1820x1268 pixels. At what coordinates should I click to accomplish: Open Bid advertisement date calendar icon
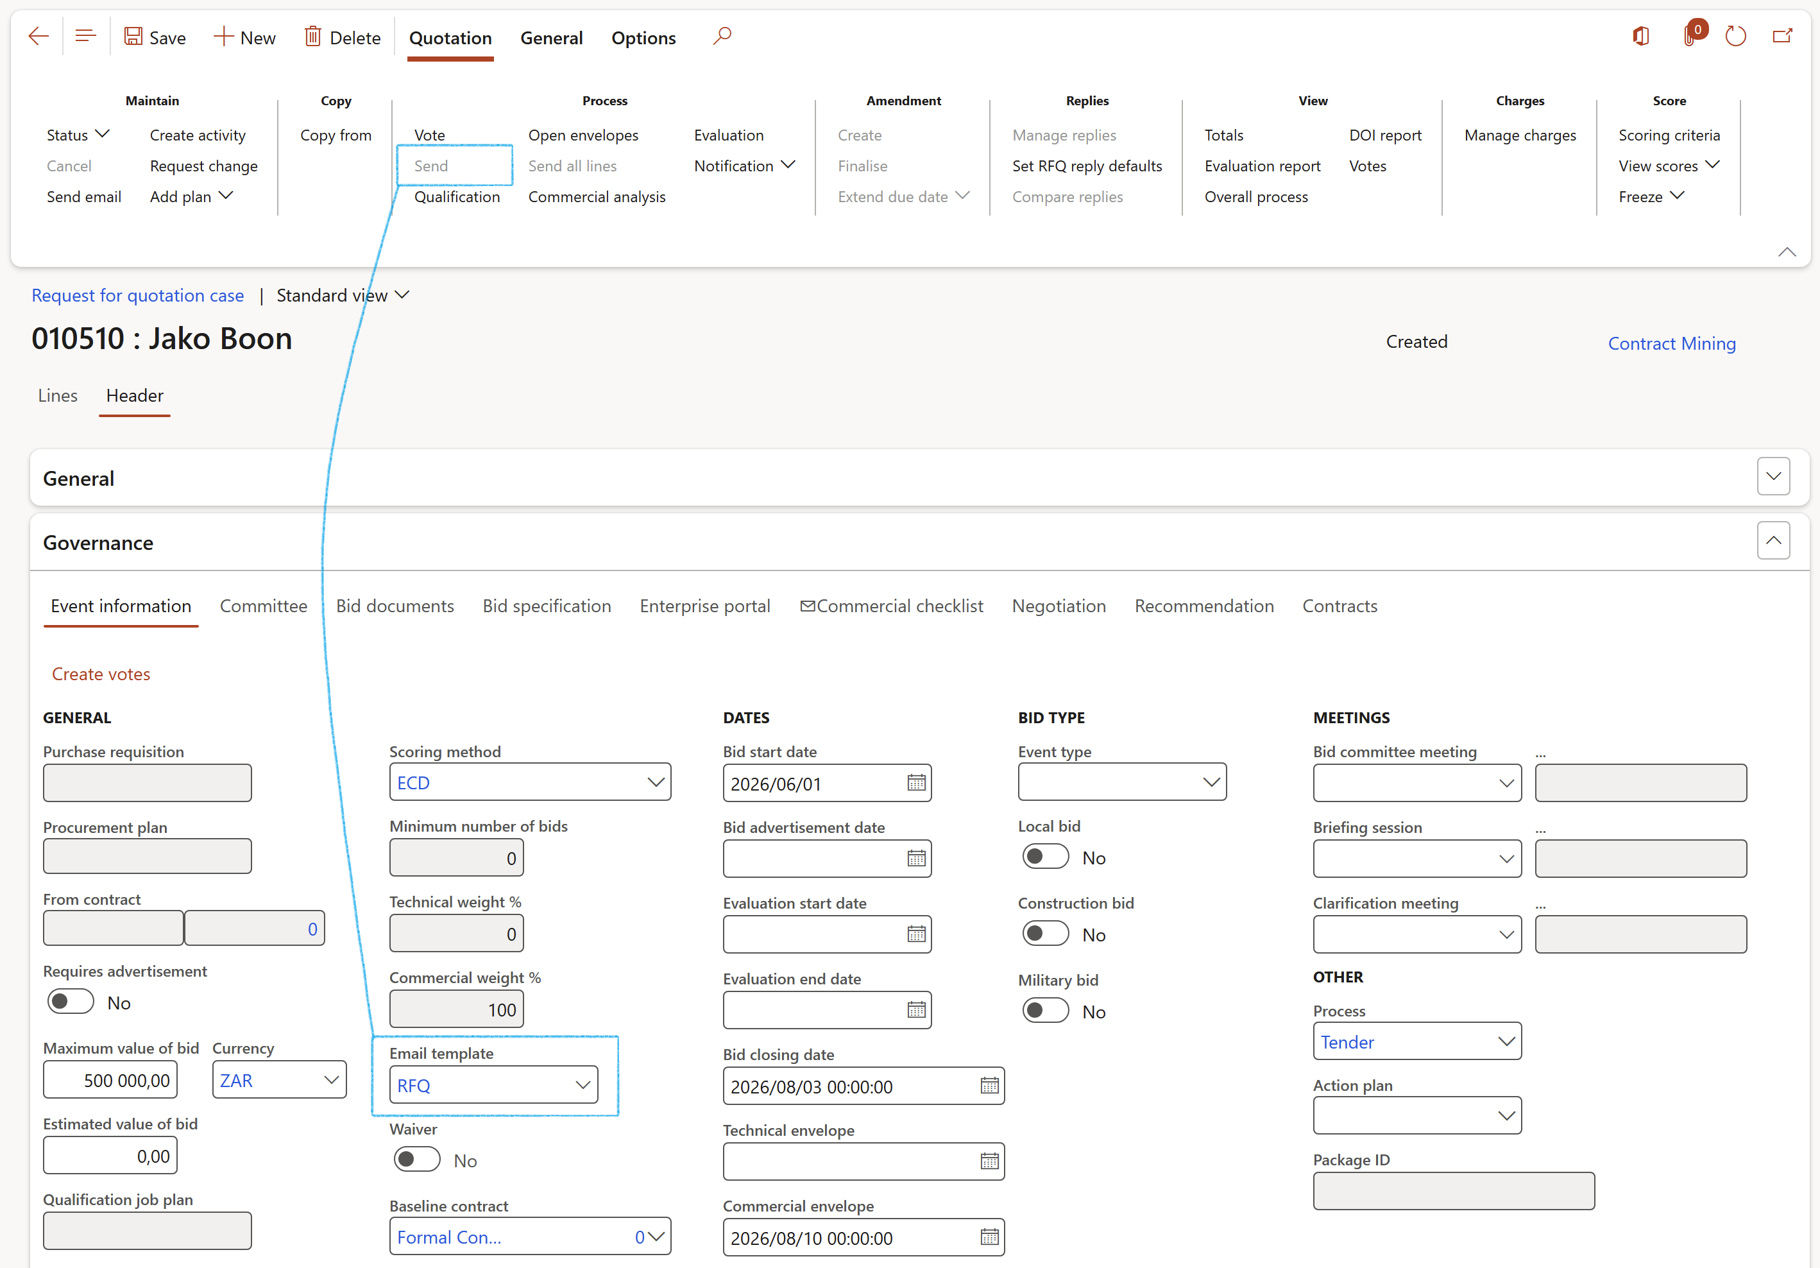916,858
